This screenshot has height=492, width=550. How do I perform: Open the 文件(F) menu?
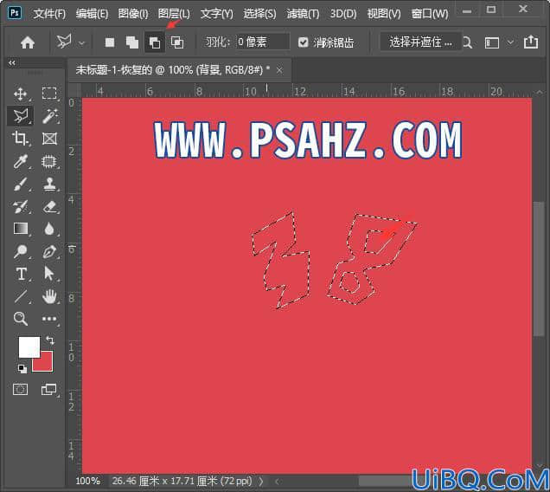(x=49, y=14)
